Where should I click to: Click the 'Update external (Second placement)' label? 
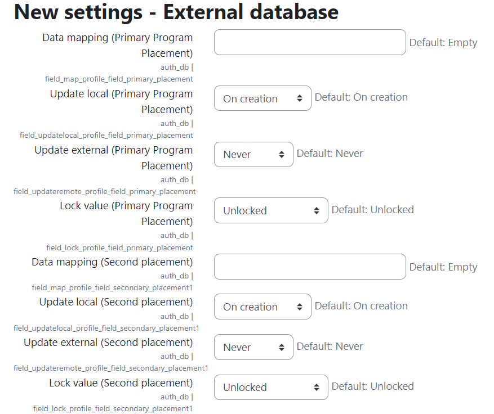pos(108,342)
